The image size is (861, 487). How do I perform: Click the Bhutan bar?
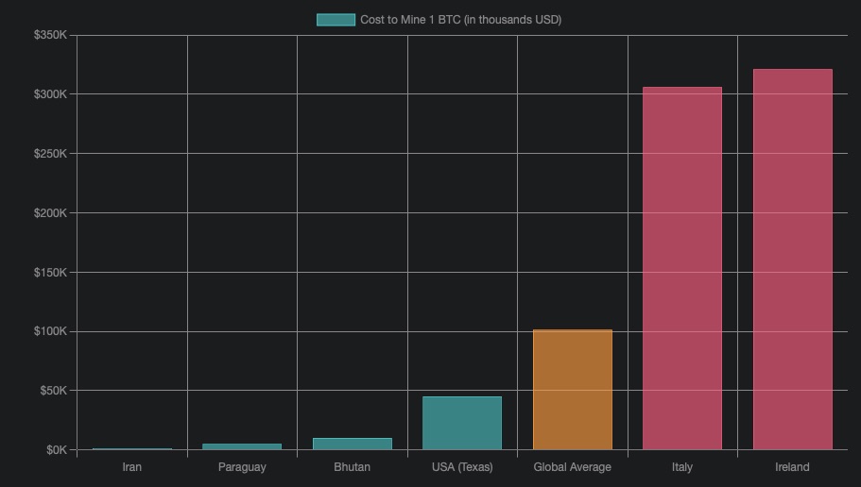point(352,444)
